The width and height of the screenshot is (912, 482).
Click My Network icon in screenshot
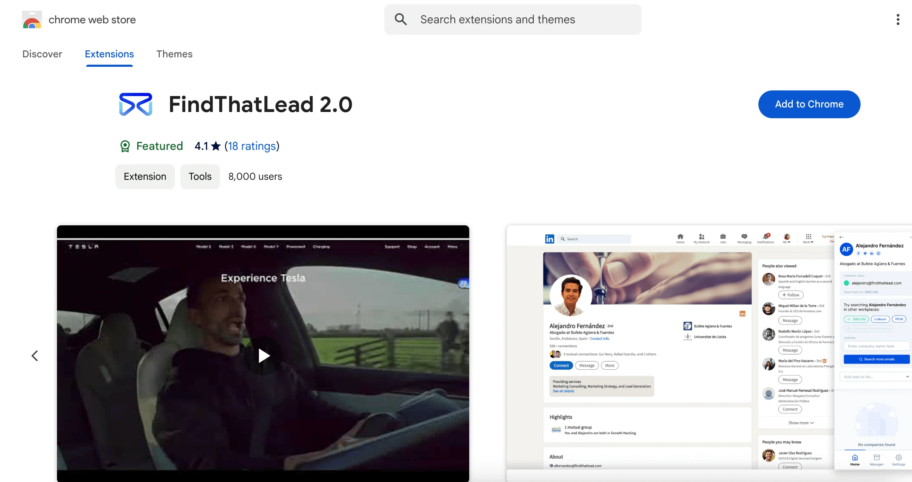point(701,238)
